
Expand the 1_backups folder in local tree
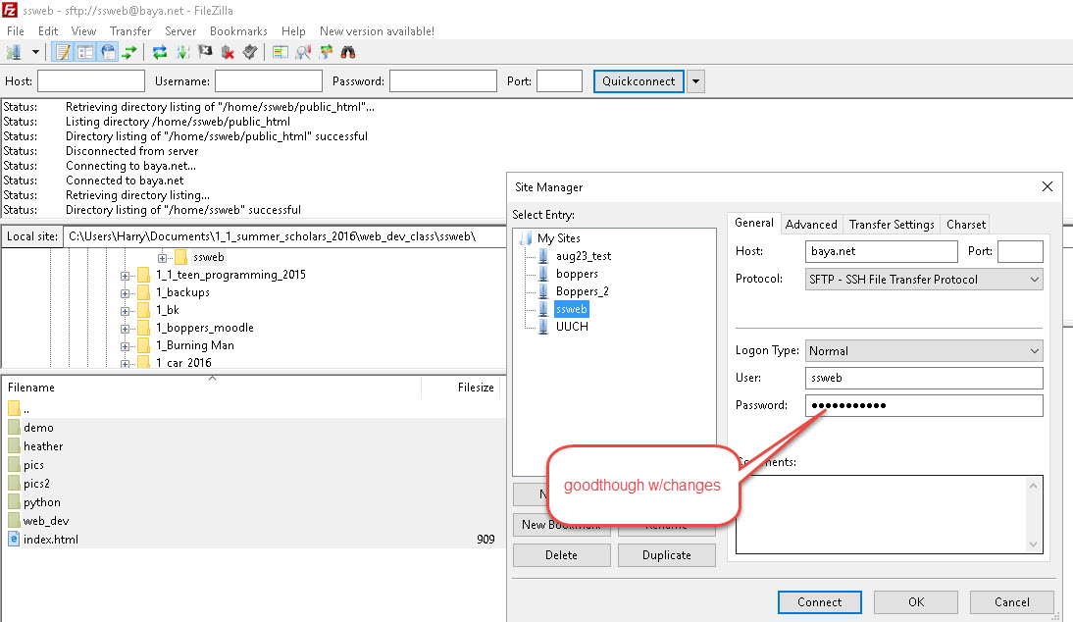[x=126, y=292]
